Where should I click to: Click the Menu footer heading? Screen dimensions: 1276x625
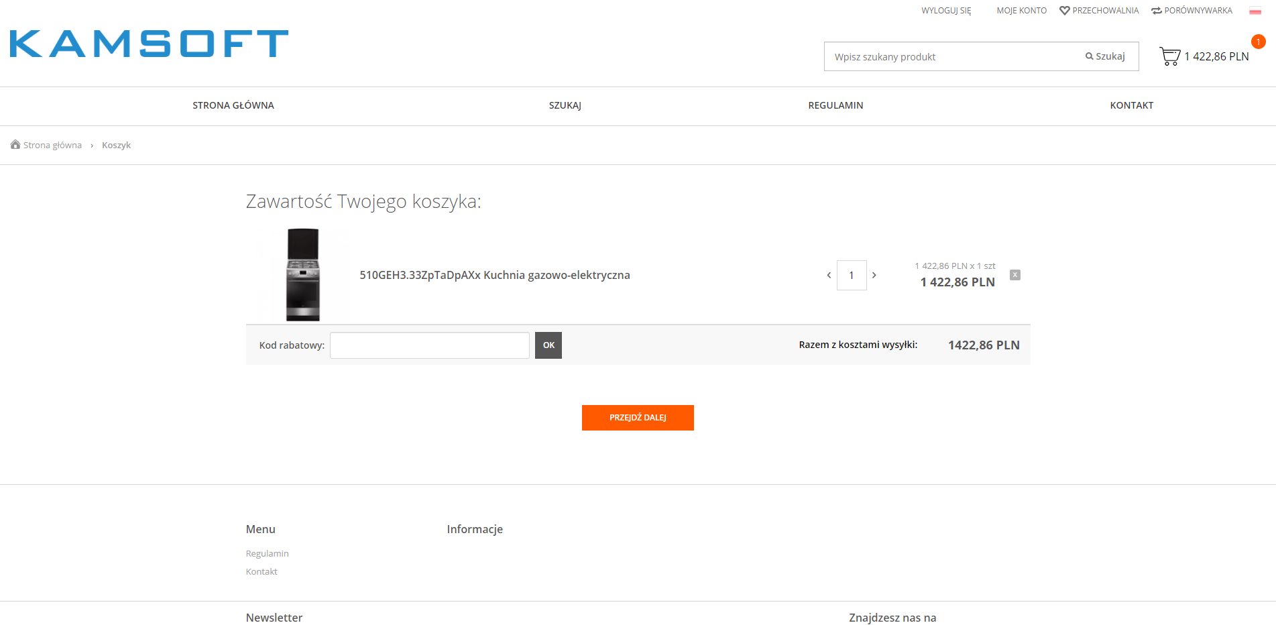point(261,529)
